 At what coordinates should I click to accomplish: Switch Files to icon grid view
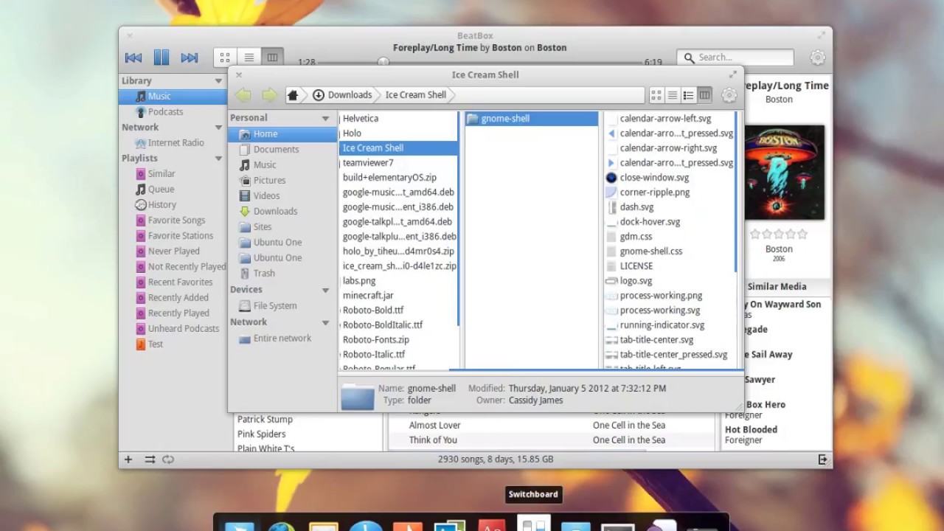[656, 94]
